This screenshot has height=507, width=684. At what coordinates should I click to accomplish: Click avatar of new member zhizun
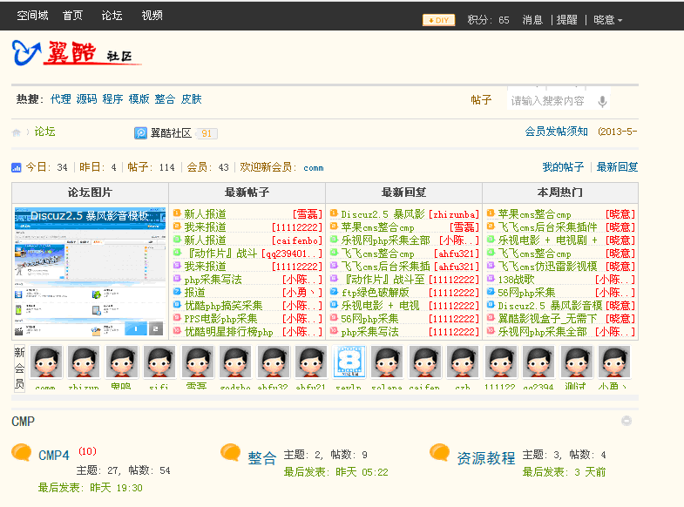click(x=84, y=362)
